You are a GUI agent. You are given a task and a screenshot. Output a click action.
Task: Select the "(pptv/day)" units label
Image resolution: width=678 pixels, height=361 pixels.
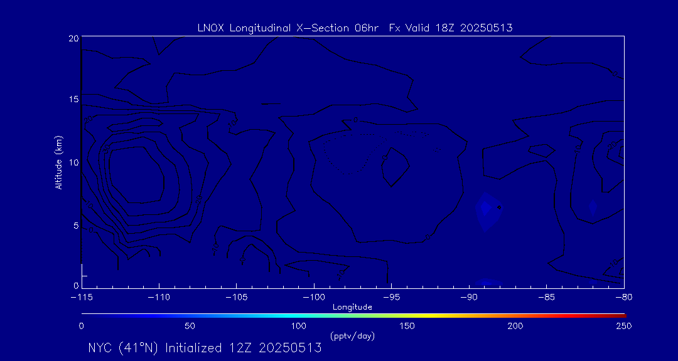click(352, 335)
